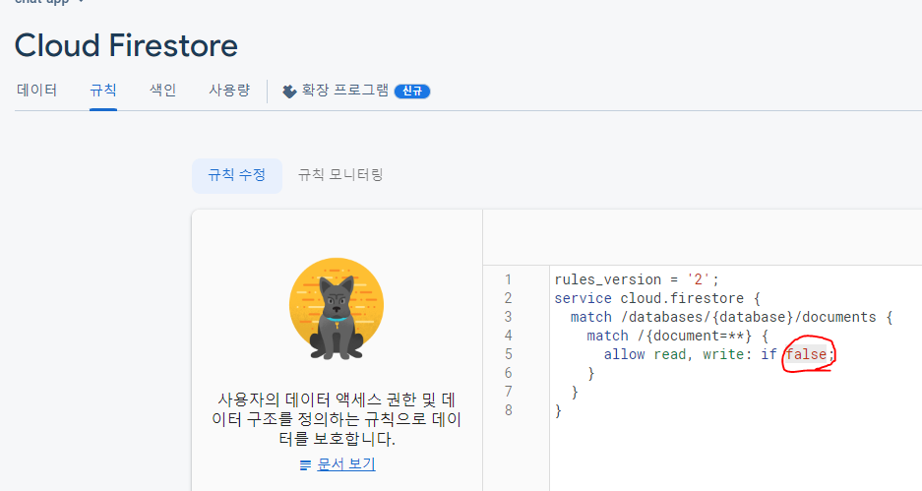The image size is (922, 491).
Task: Click the word false in line 5
Action: (806, 354)
